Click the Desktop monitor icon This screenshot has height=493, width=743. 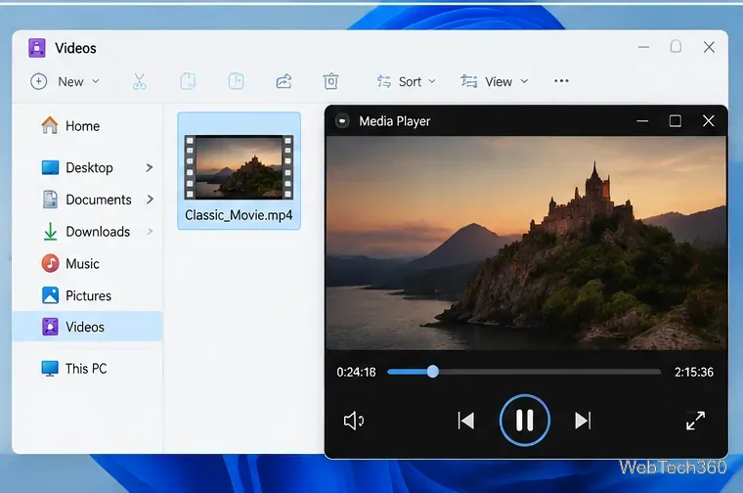pos(50,168)
